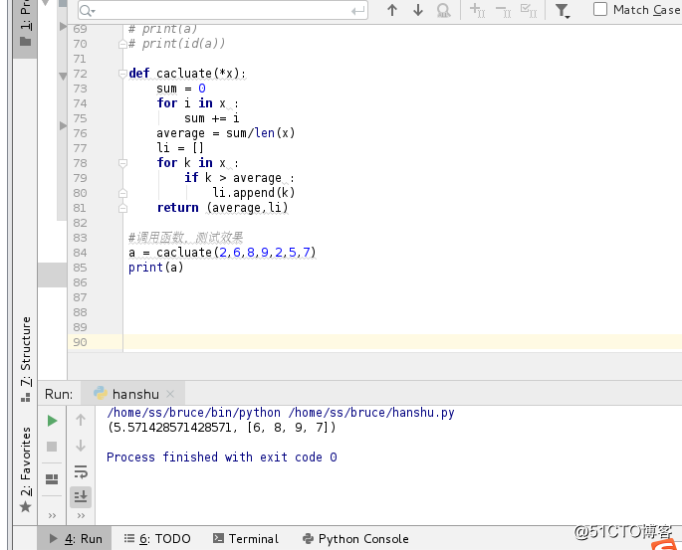Rerun hanshu with green play button
The image size is (682, 550).
click(x=52, y=421)
